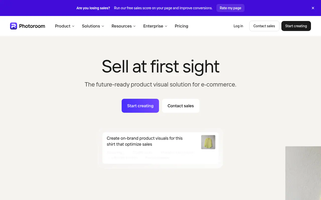Click the Log in link
The image size is (321, 200).
coord(238,26)
